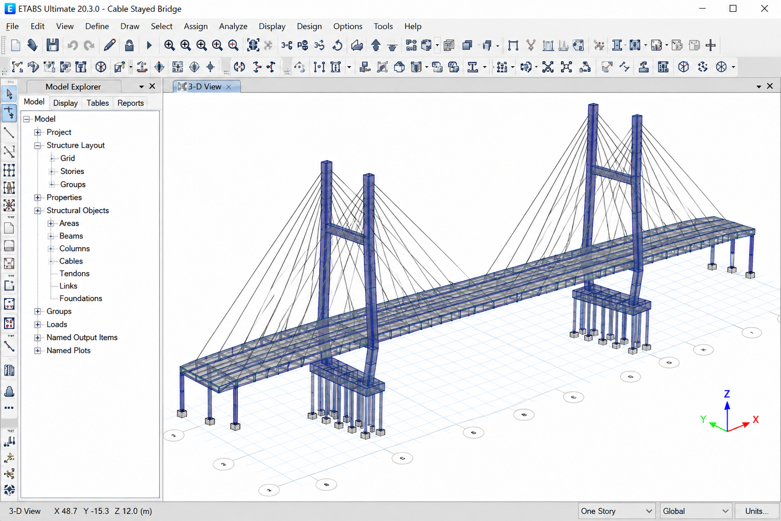Viewport: 781px width, 521px height.
Task: Close the Model Explorer panel
Action: (x=152, y=86)
